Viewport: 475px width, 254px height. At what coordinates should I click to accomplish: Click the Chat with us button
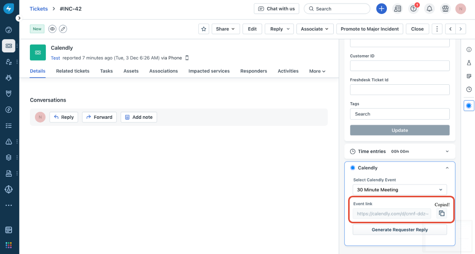276,9
